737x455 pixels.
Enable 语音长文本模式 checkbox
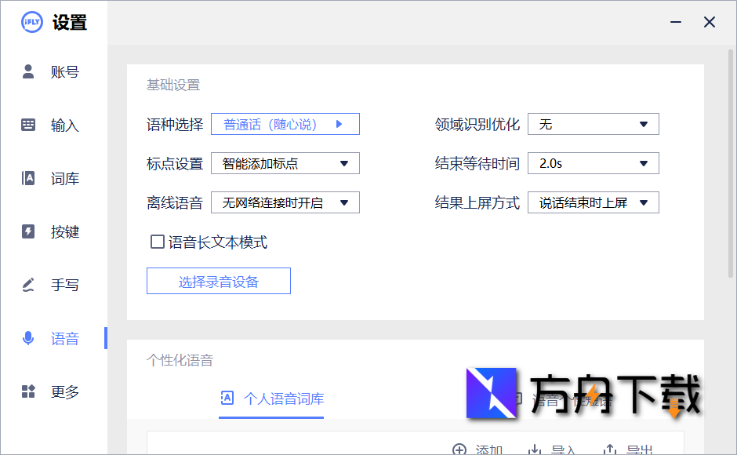point(156,242)
